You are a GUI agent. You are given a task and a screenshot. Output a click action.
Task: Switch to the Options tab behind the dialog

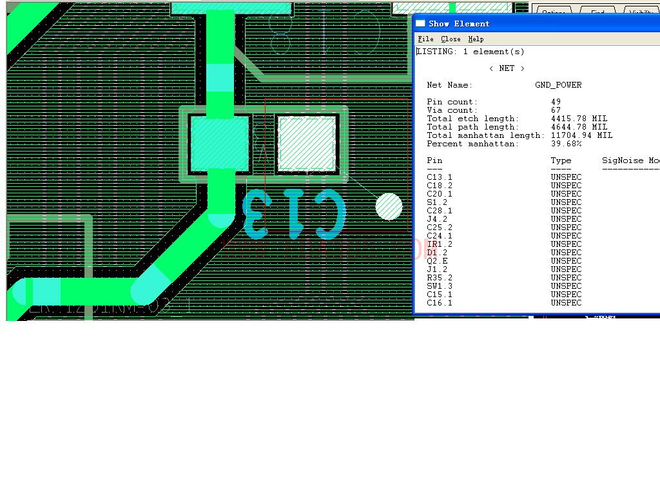pos(554,10)
